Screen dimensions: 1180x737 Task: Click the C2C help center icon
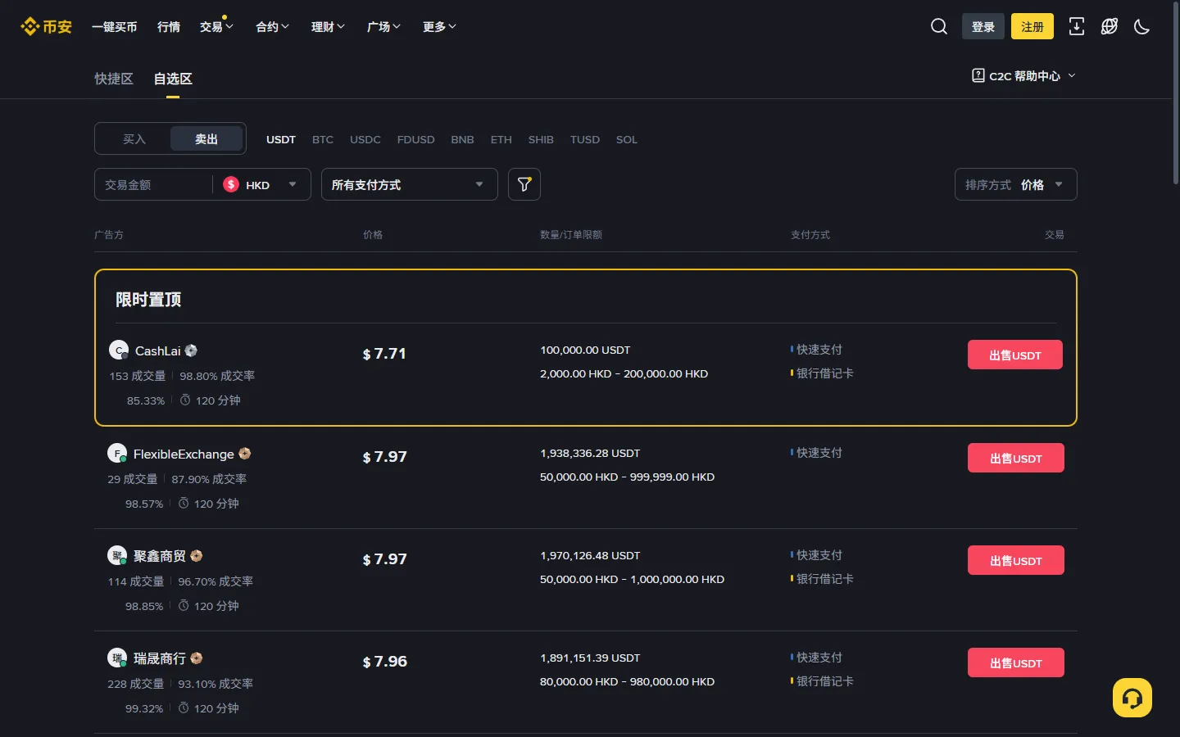pyautogui.click(x=978, y=75)
